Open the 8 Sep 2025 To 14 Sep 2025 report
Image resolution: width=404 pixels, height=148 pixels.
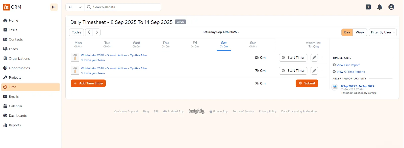tap(357, 86)
